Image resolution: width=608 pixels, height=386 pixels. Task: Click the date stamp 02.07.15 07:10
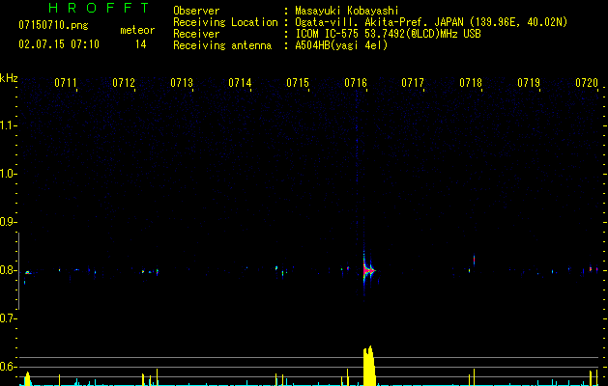click(x=59, y=44)
